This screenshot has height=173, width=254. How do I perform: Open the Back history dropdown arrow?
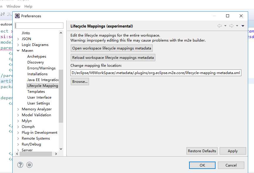(225, 26)
